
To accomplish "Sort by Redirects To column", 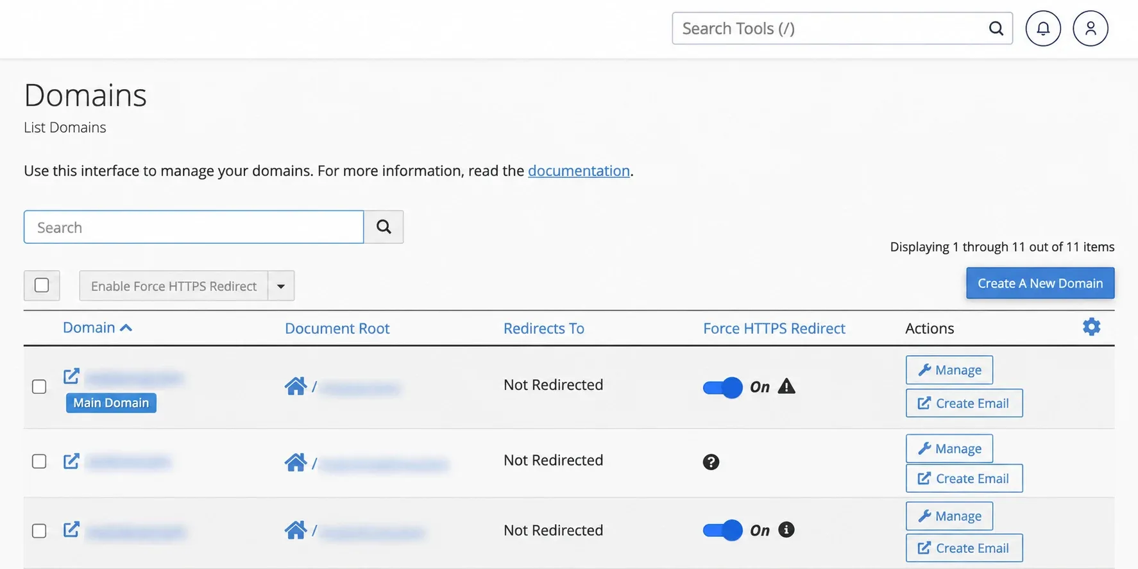I will 544,328.
